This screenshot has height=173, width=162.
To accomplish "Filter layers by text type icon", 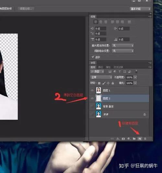I will 120,72.
